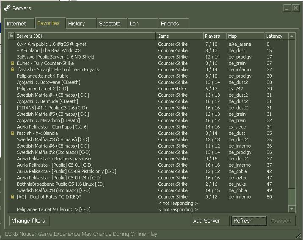
Task: Minimize the Servers window
Action: click(287, 8)
